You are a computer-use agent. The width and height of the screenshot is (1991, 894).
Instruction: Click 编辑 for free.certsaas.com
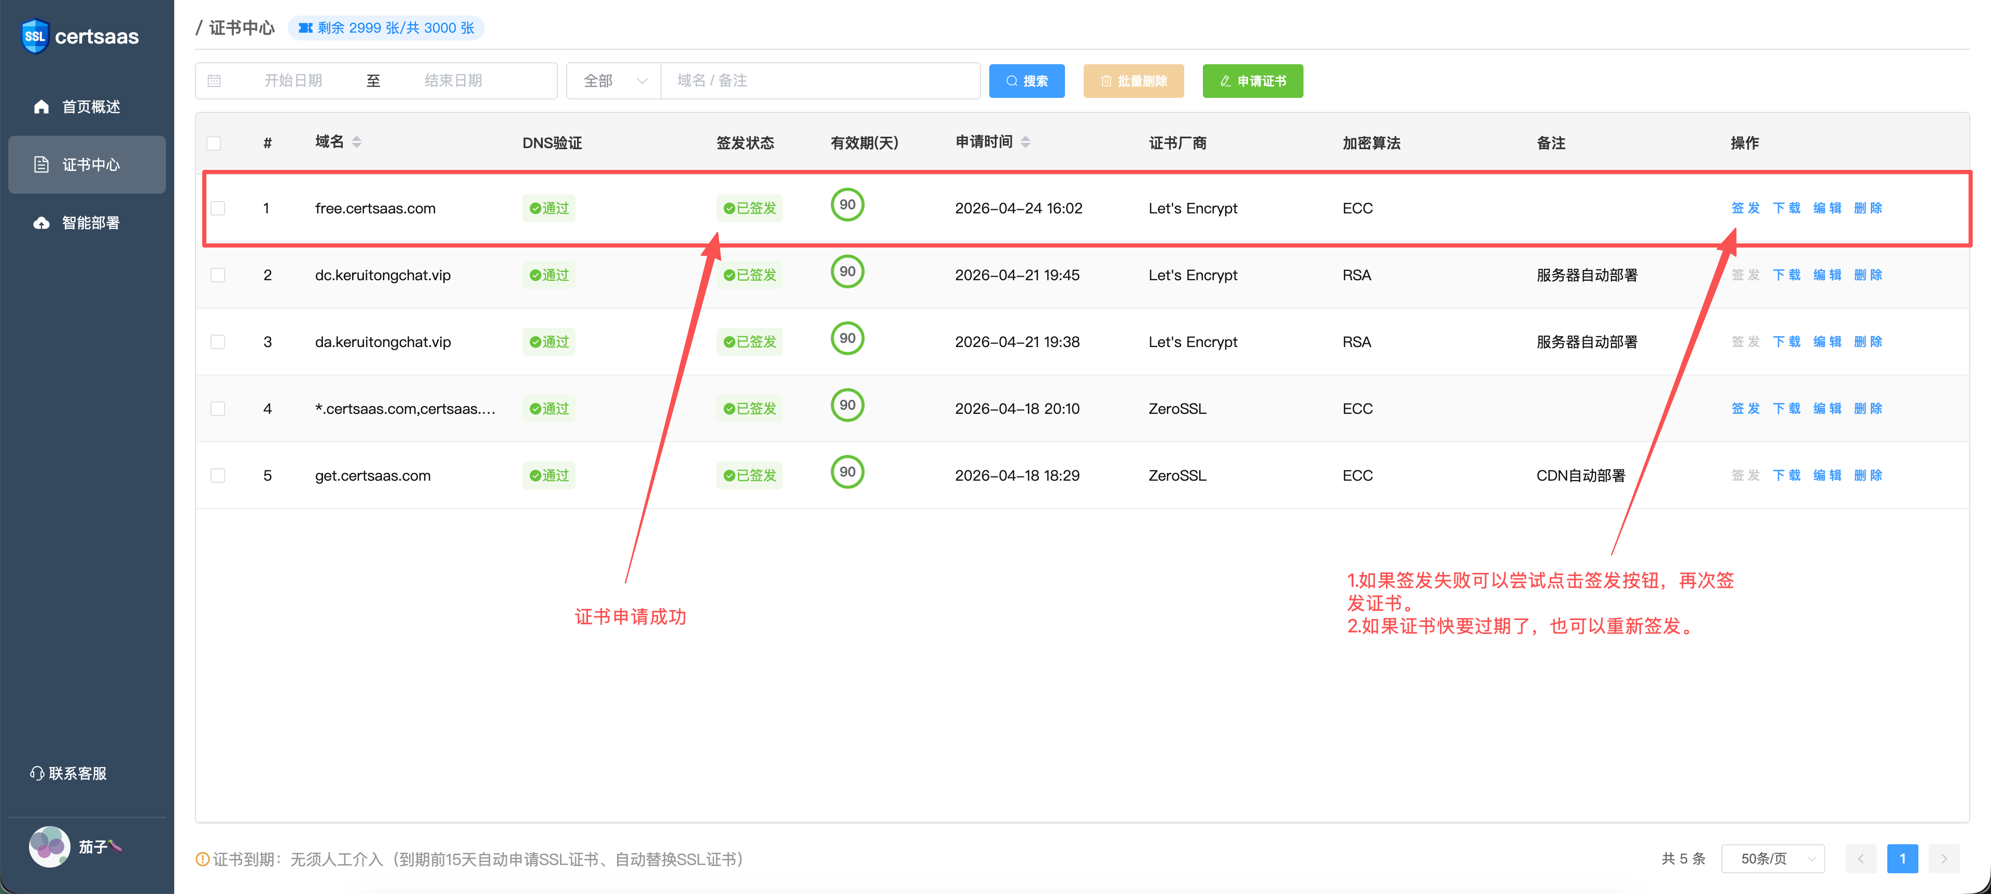pyautogui.click(x=1827, y=208)
